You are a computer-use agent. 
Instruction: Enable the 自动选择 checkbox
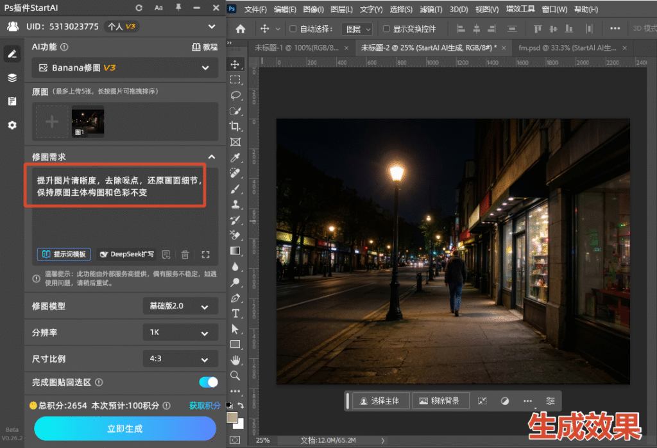point(293,28)
